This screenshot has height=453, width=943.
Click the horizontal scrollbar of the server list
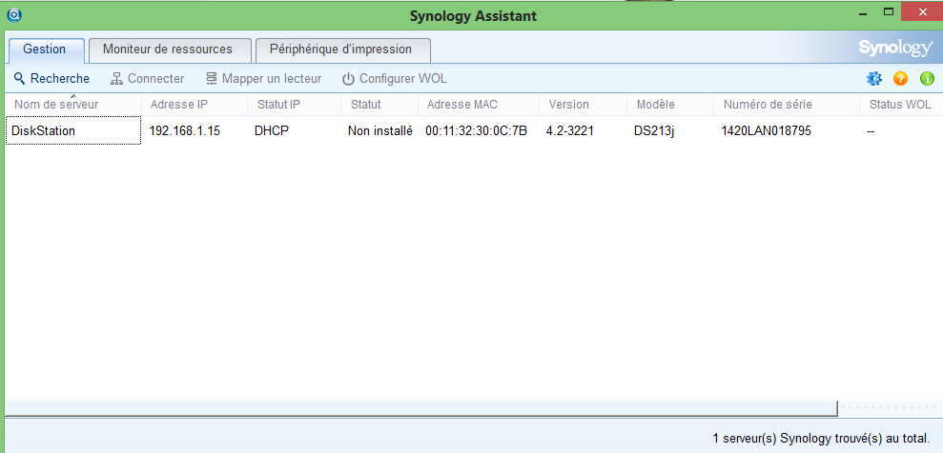click(421, 408)
